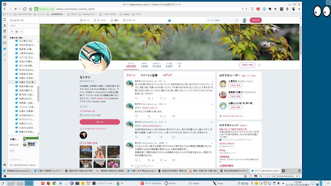Click the tab tiling icon in status bar
The width and height of the screenshot is (331, 186).
coord(250,176)
